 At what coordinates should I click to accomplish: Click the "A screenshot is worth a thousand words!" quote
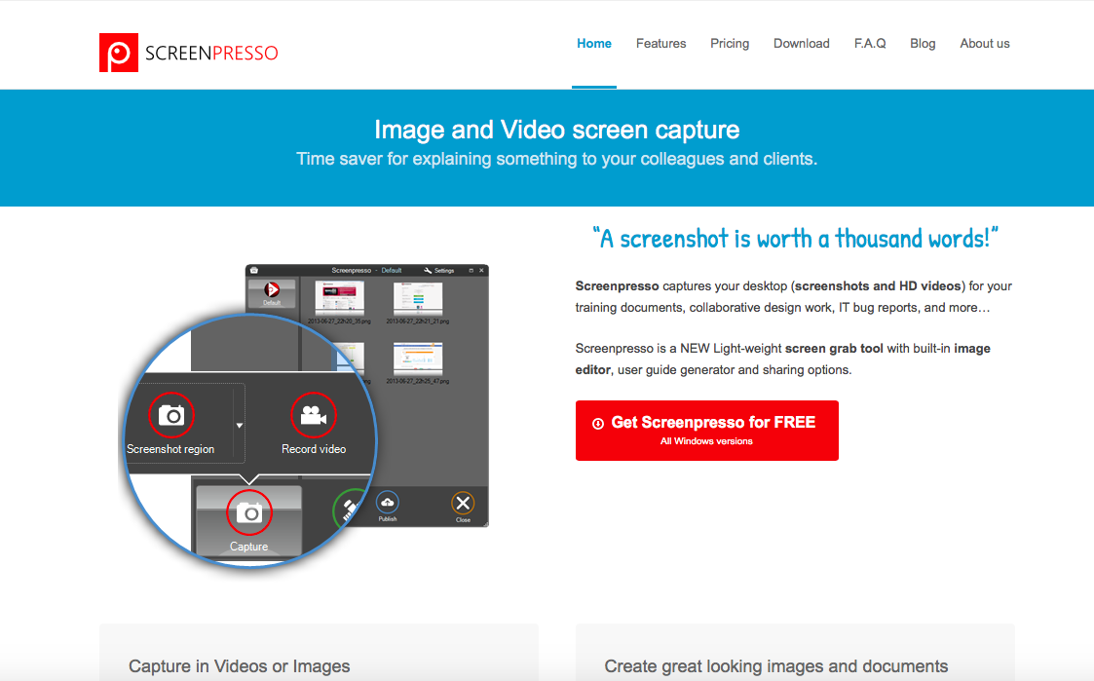[795, 239]
